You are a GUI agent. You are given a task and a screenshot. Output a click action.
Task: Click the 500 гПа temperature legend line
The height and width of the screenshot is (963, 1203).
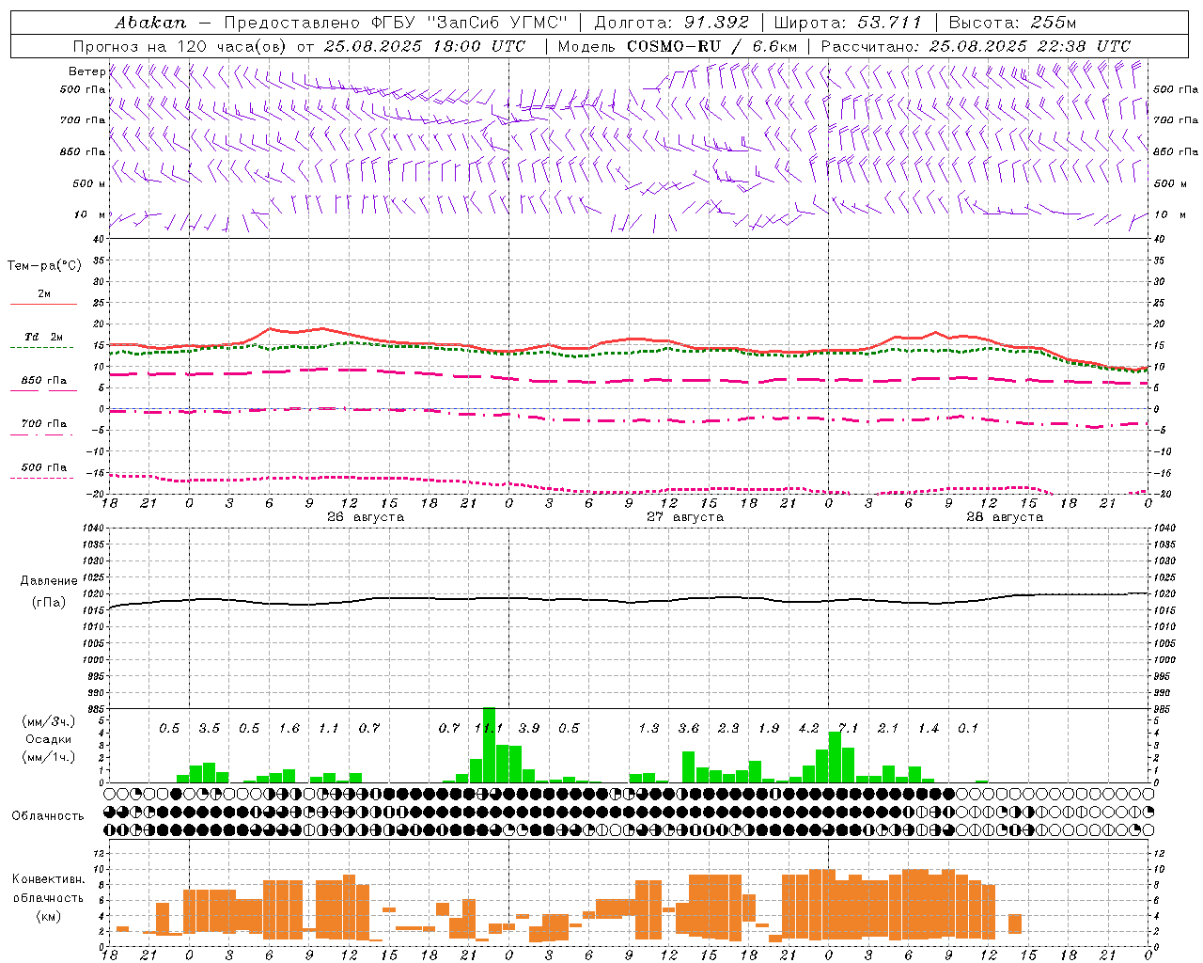pyautogui.click(x=42, y=478)
